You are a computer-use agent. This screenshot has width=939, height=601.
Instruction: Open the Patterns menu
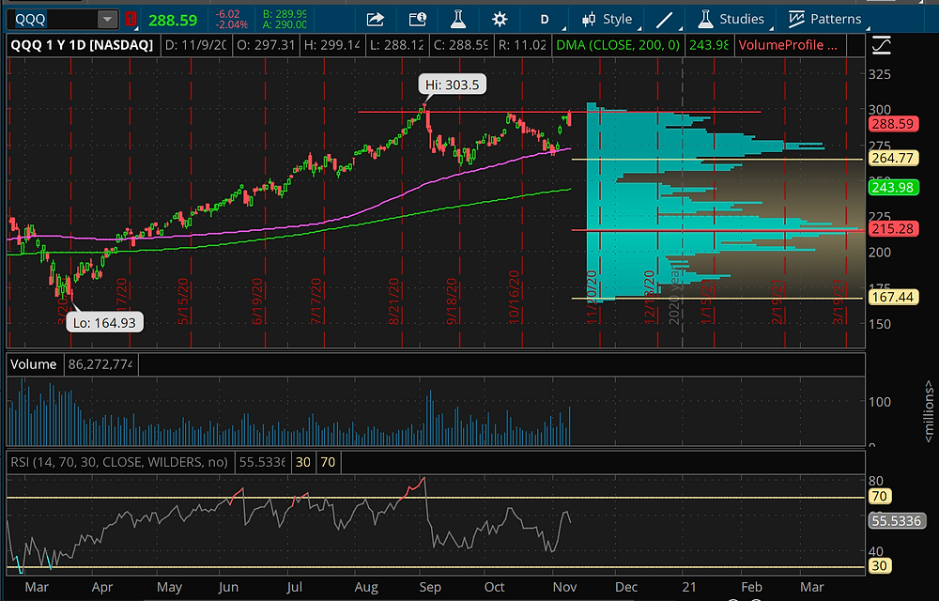tap(825, 19)
